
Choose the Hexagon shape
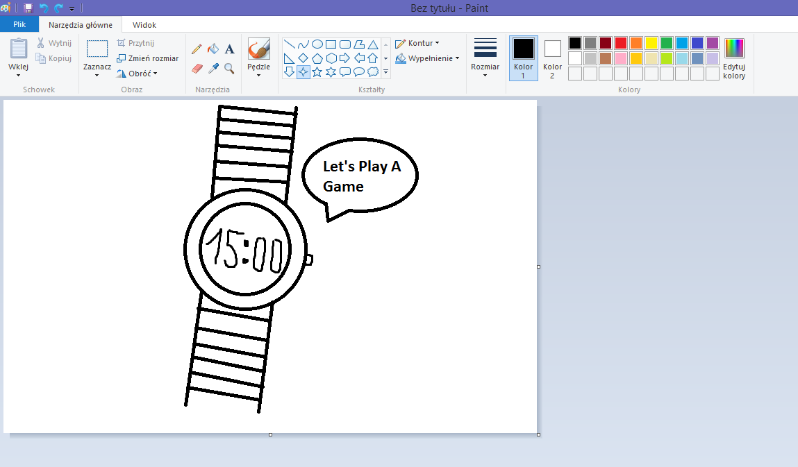coord(331,58)
